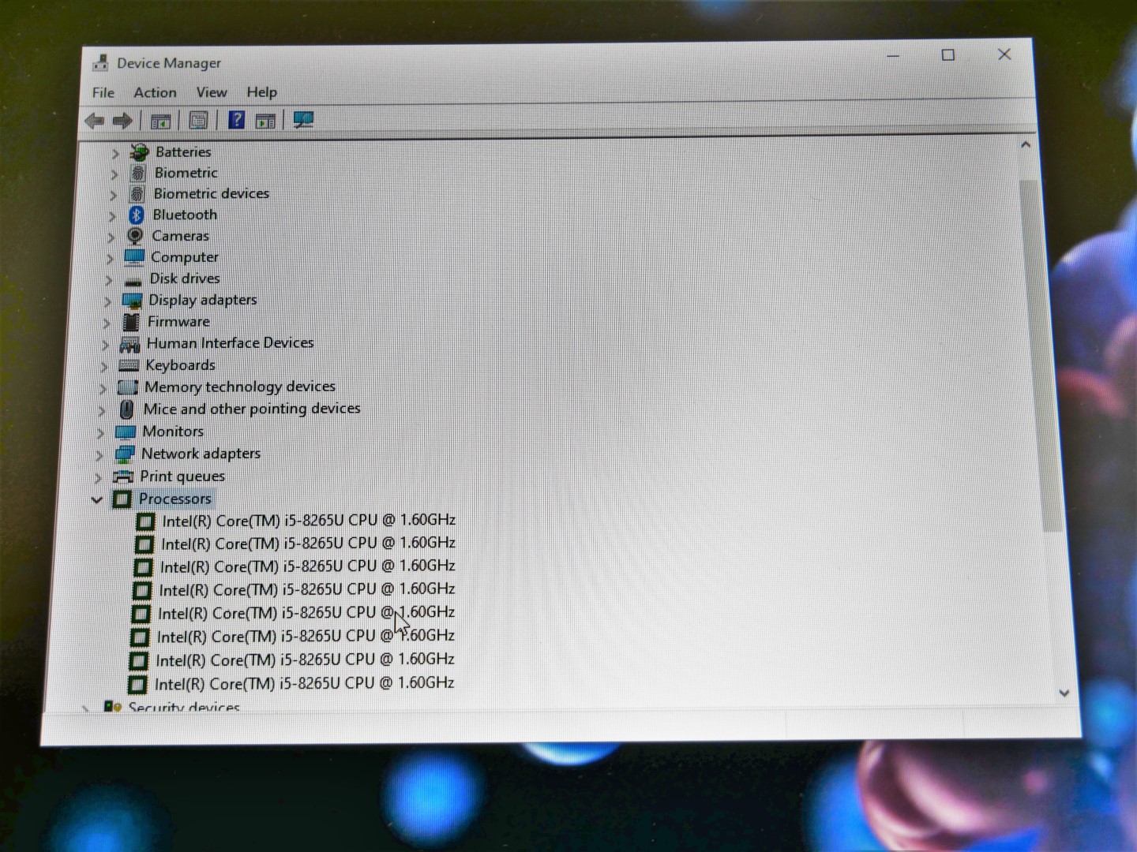The height and width of the screenshot is (852, 1137).
Task: Expand the Firmware node
Action: click(106, 323)
